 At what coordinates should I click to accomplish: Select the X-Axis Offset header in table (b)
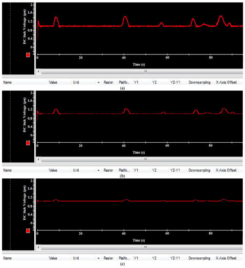click(x=226, y=170)
